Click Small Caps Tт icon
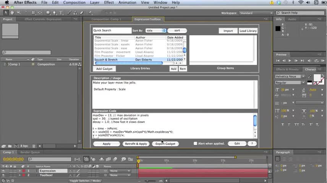 [303, 124]
